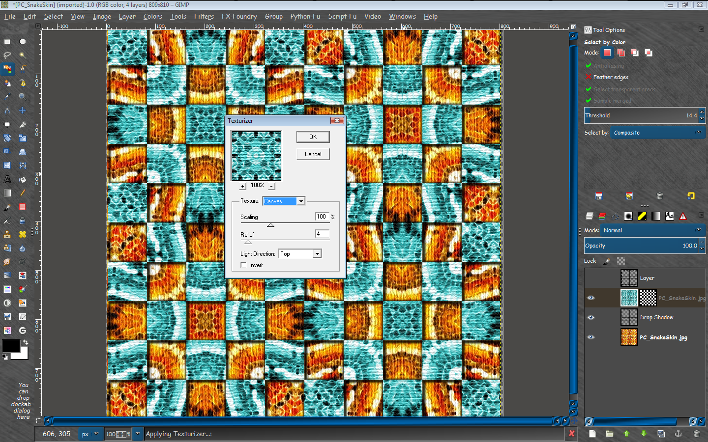Hide the Drop Shadow layer

(591, 317)
